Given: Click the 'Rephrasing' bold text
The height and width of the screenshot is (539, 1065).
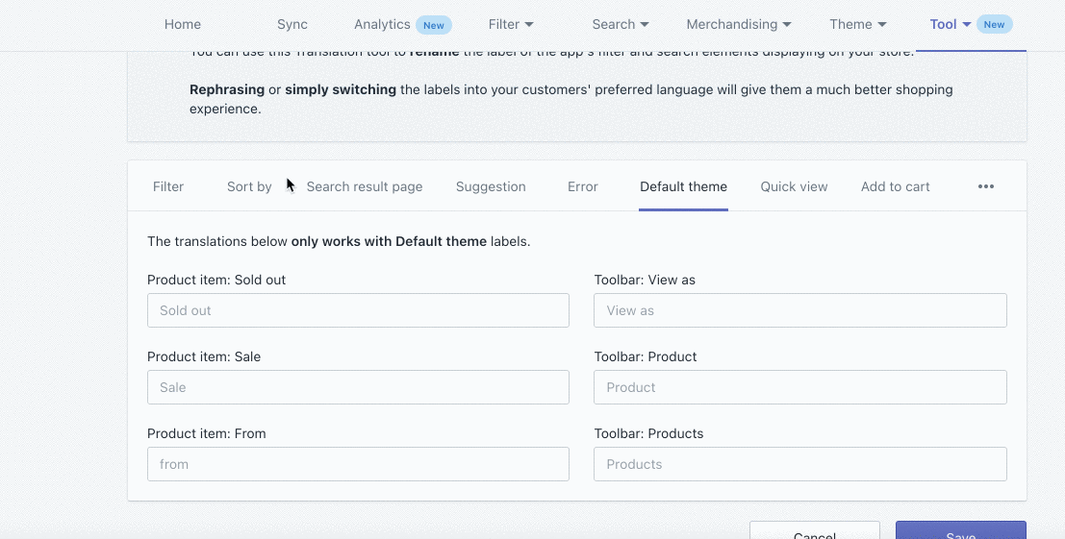Looking at the screenshot, I should (227, 89).
